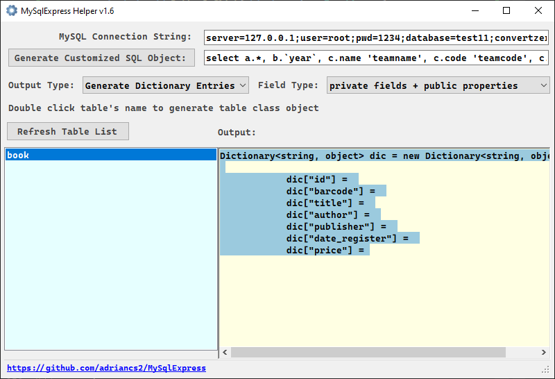Expand the Field Type combo box
Viewport: 555px width, 379px height.
(x=438, y=85)
